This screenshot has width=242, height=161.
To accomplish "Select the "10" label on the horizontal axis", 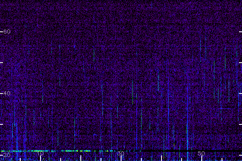I will tap(40, 153).
